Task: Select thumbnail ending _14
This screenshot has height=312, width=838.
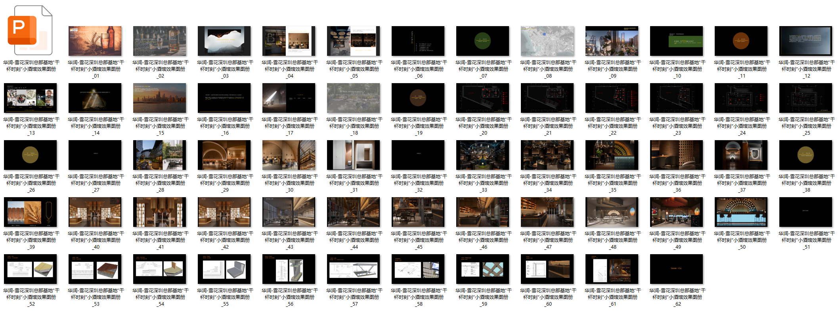Action: 95,98
